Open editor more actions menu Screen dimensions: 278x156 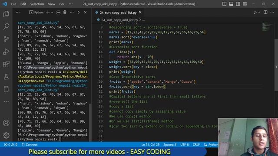pyautogui.click(x=272, y=12)
